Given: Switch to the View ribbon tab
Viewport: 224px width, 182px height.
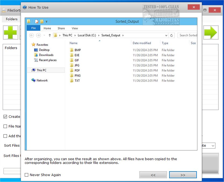Looking at the screenshot, I should click(x=75, y=28).
